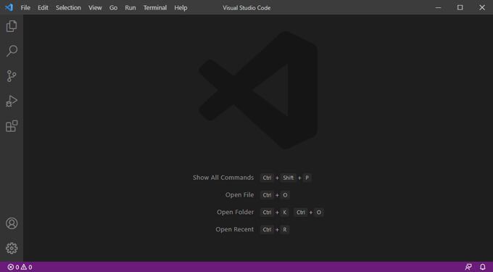Click the Visual Studio Code window title

pos(246,8)
